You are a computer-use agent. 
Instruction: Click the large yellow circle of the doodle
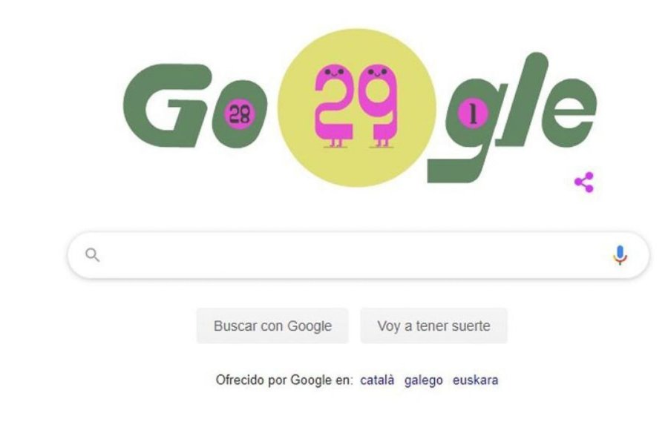(x=356, y=108)
